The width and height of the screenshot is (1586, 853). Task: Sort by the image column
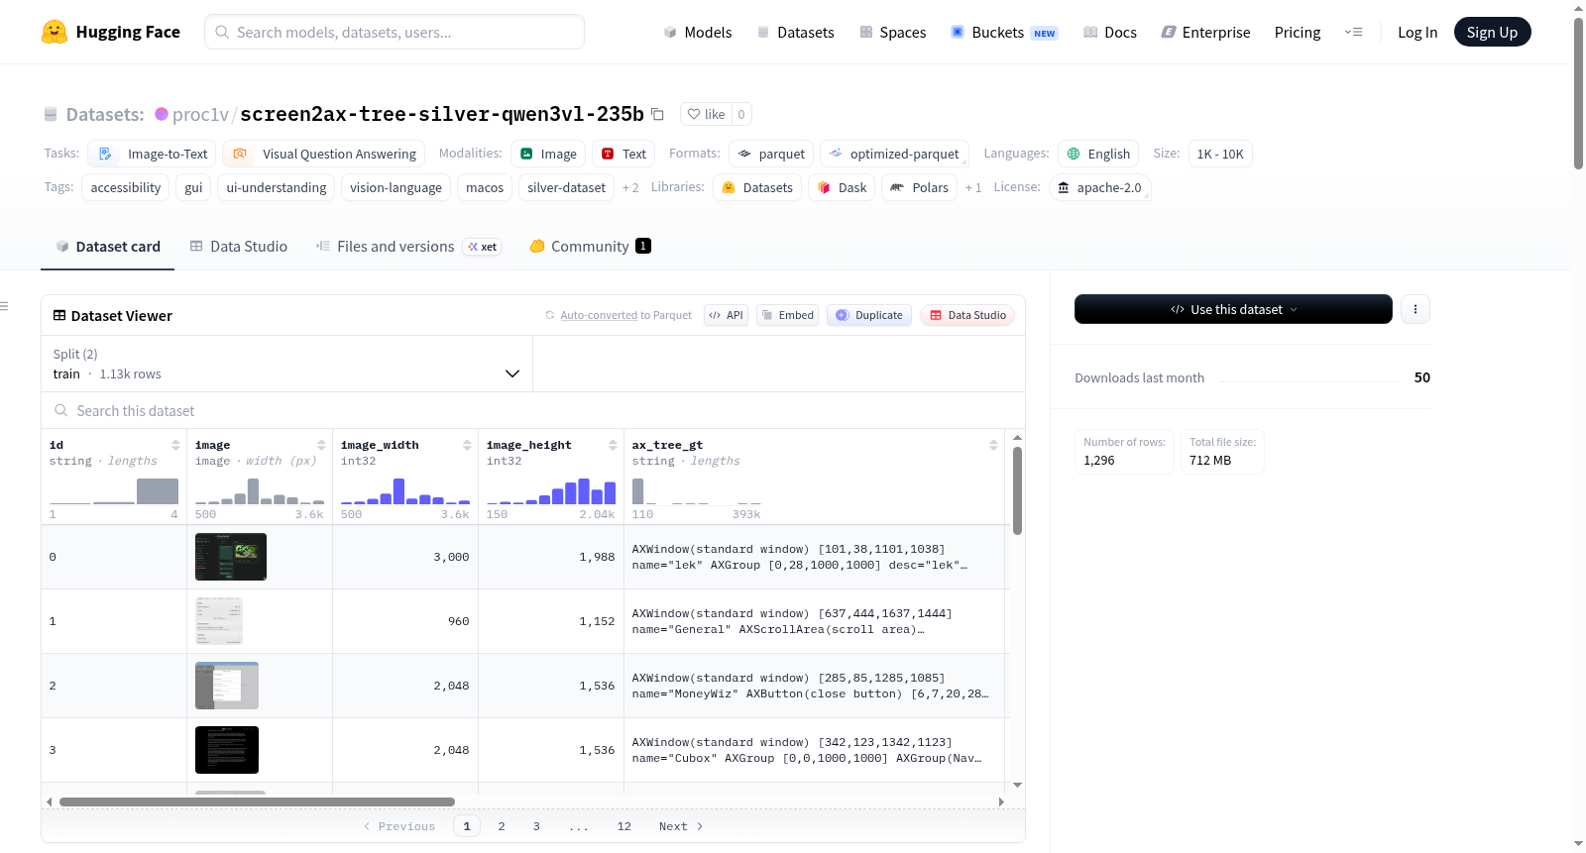pos(321,445)
